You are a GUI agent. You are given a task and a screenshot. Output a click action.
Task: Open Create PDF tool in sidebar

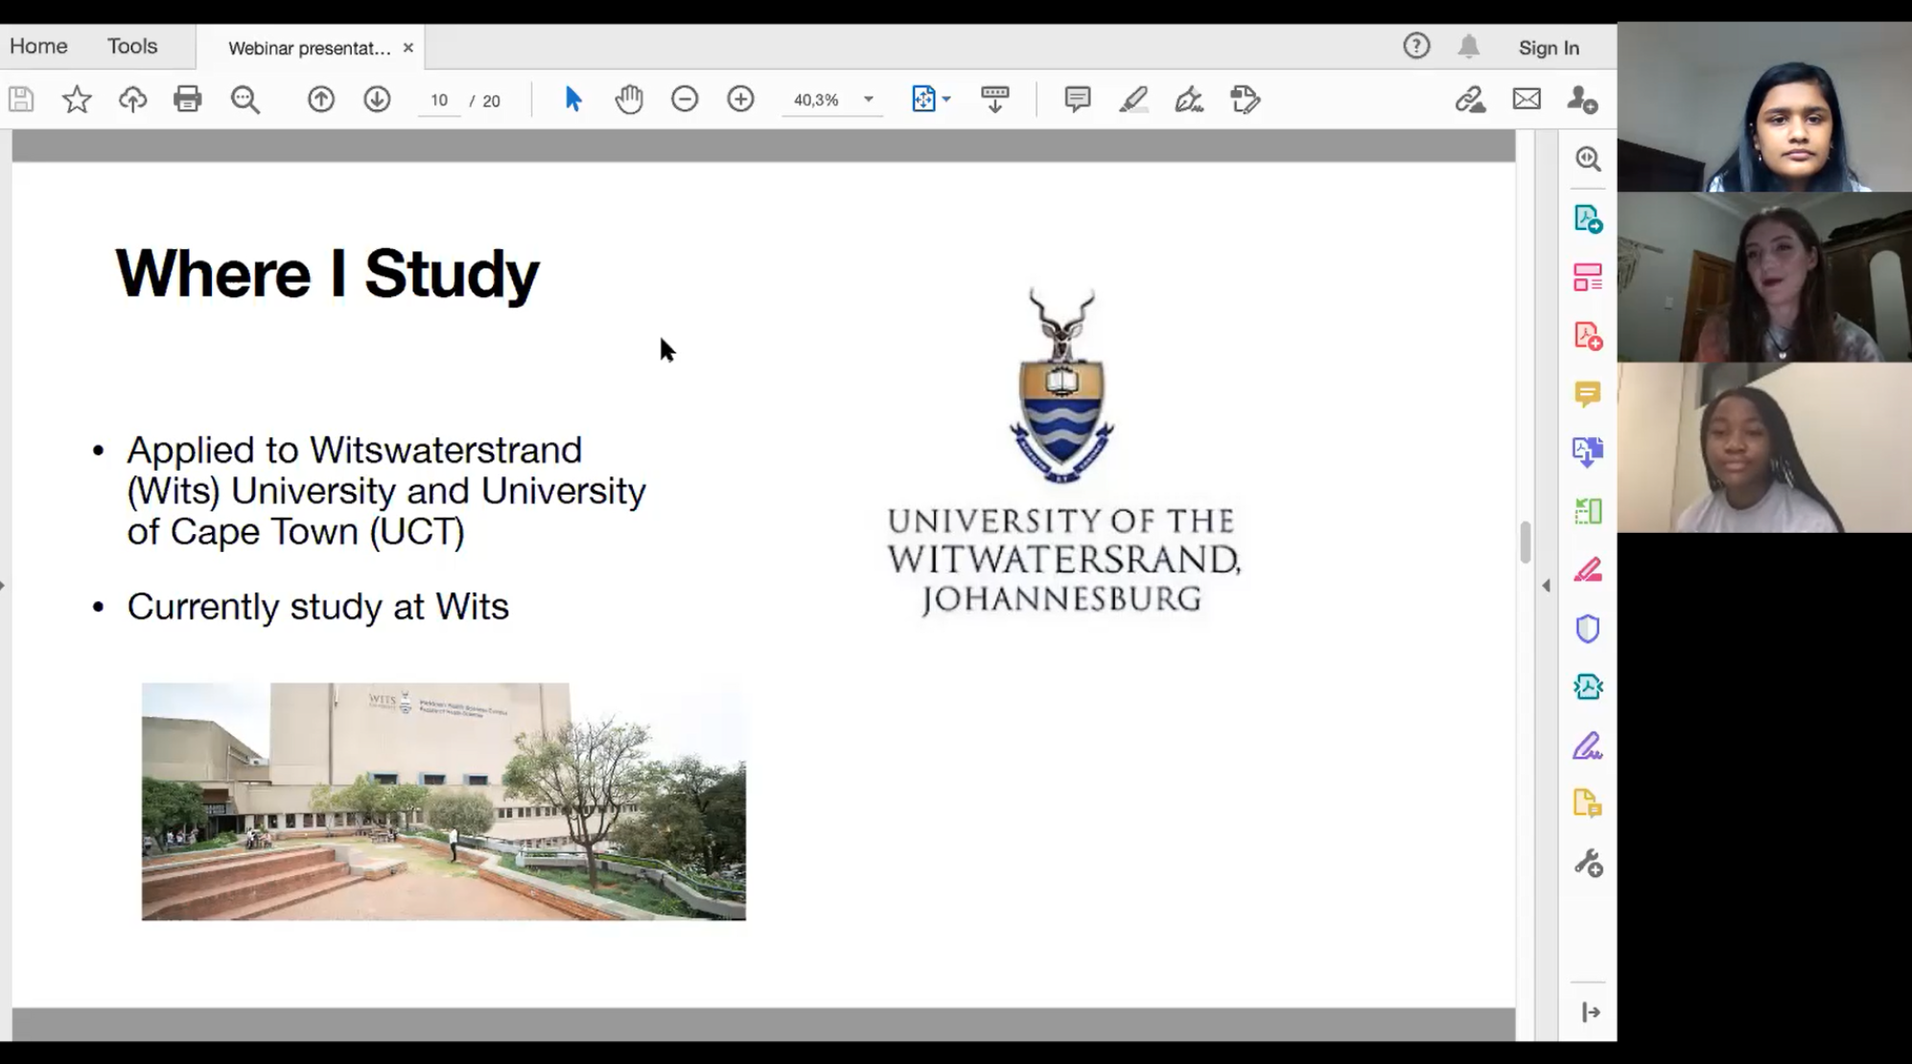click(1588, 336)
